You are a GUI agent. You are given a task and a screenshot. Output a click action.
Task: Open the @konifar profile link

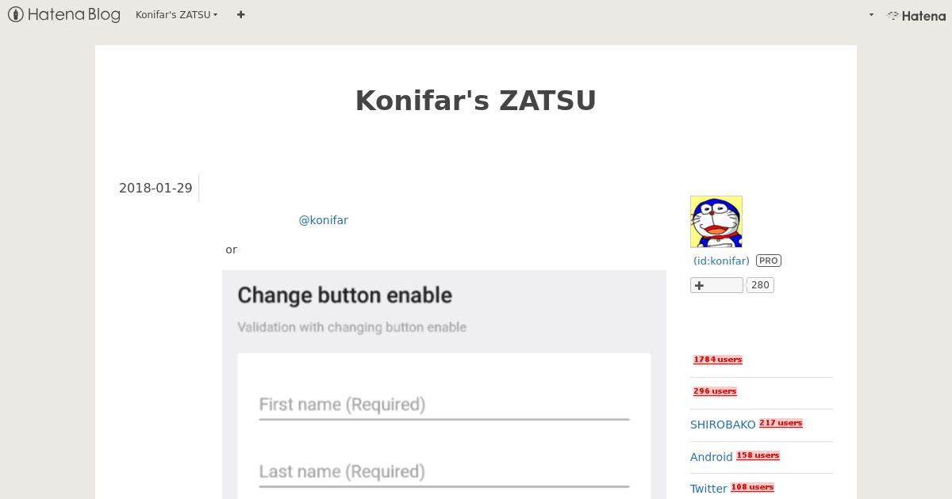[323, 220]
